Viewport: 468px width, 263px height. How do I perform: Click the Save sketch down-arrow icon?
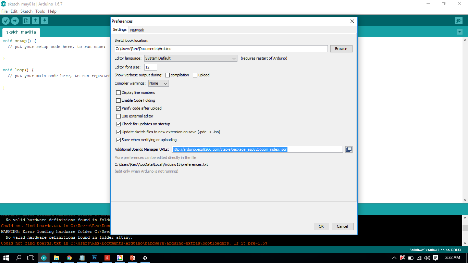pyautogui.click(x=45, y=21)
